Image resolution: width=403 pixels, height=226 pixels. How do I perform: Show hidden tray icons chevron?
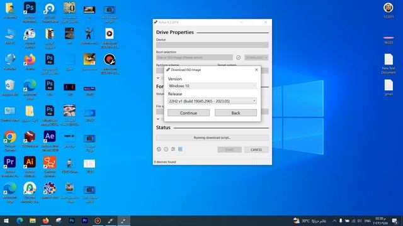(x=334, y=220)
